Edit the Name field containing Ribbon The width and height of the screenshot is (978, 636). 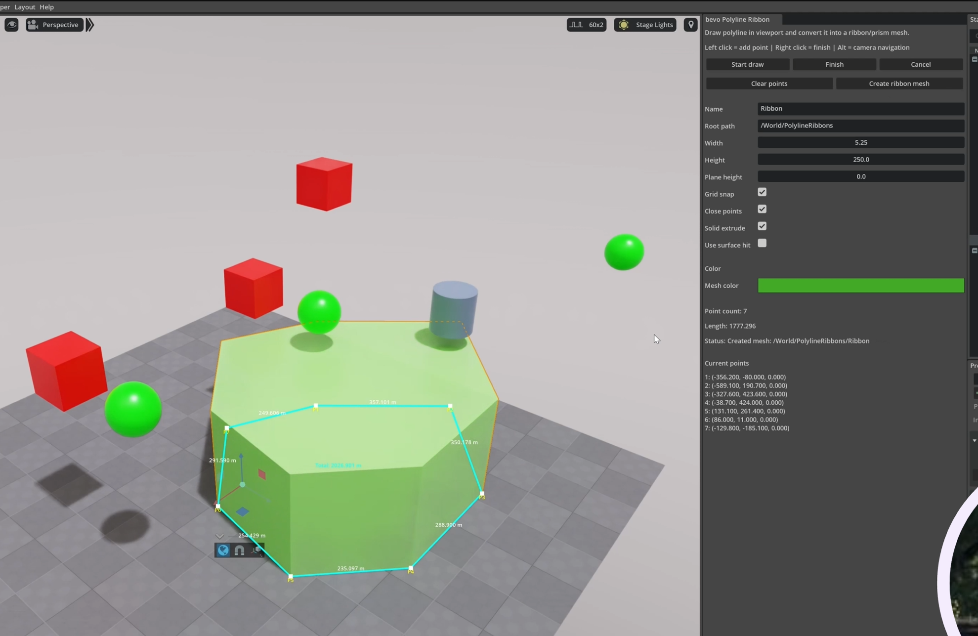[861, 109]
